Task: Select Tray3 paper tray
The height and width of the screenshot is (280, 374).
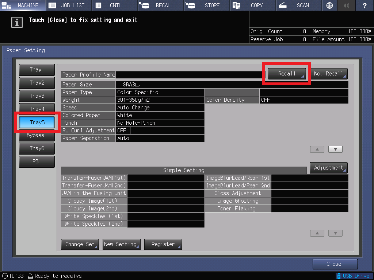Action: 37,96
